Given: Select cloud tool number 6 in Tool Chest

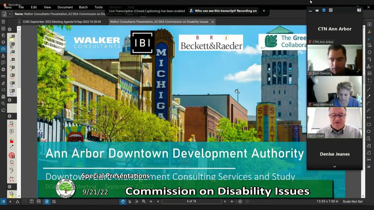Looking at the screenshot, I should pyautogui.click(x=12, y=76).
